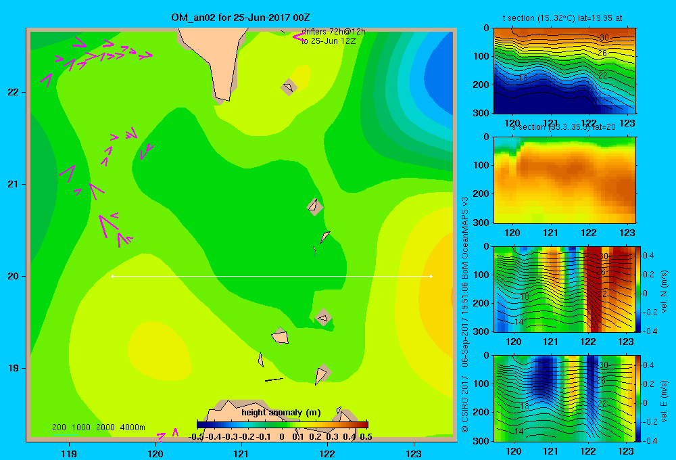Click the 18 isotherm label in temperature section

pos(523,78)
